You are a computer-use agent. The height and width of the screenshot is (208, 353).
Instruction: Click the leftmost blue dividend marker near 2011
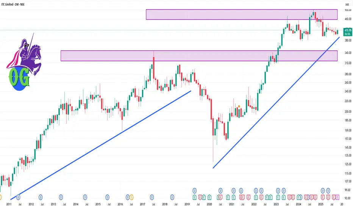coord(18,197)
